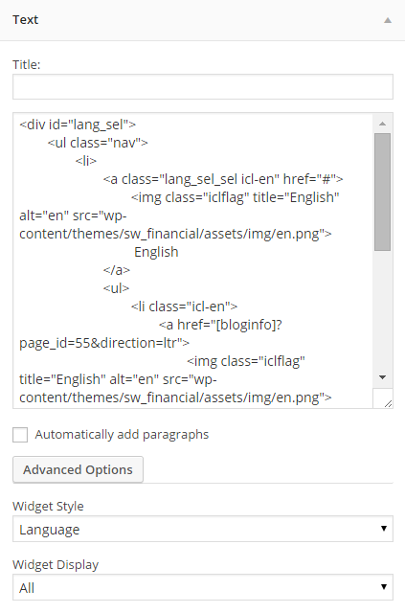Screen dimensions: 405x613
Task: Click the textarea scroll down arrow
Action: (x=382, y=377)
